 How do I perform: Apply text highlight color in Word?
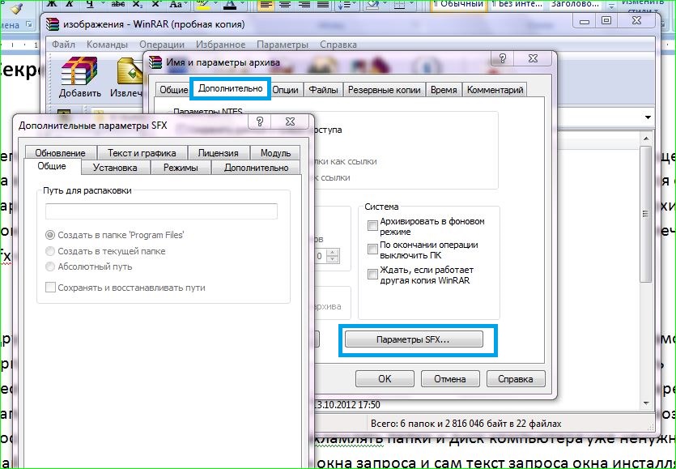(x=202, y=4)
